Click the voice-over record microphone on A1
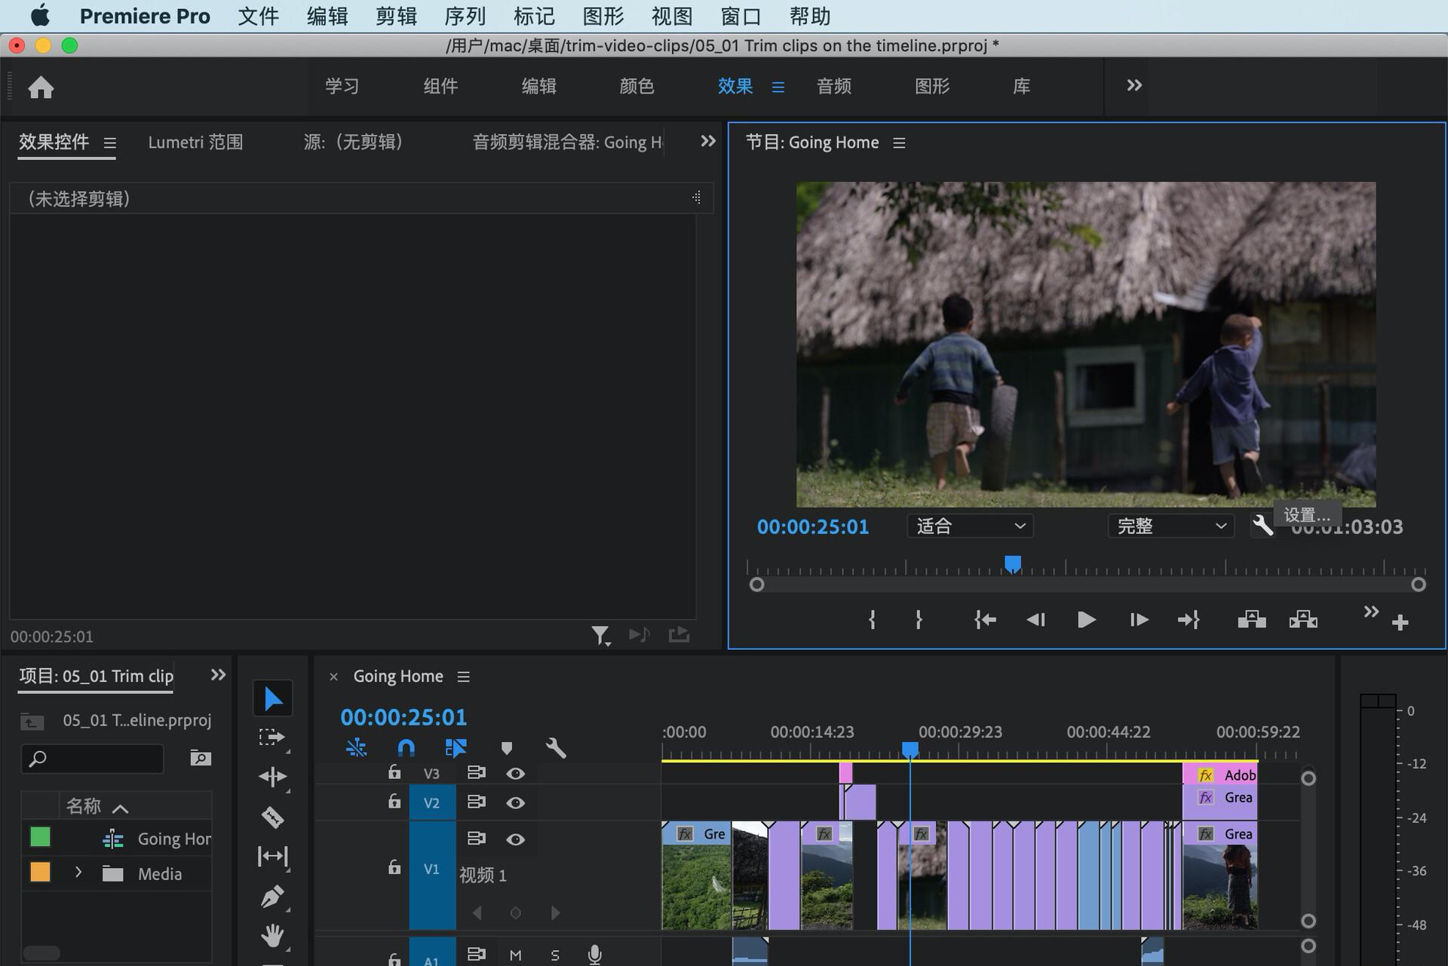1448x966 pixels. point(595,955)
